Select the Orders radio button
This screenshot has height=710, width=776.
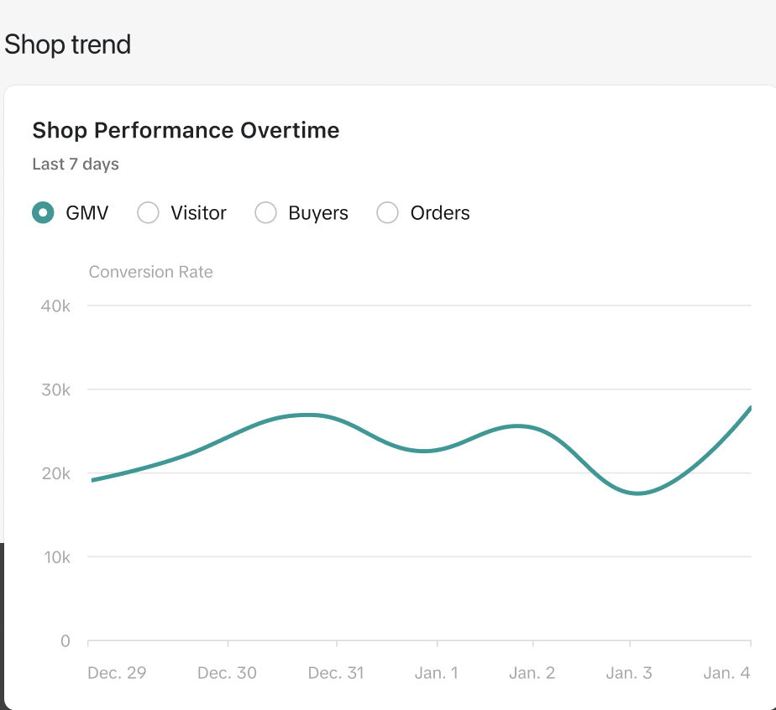(x=387, y=212)
